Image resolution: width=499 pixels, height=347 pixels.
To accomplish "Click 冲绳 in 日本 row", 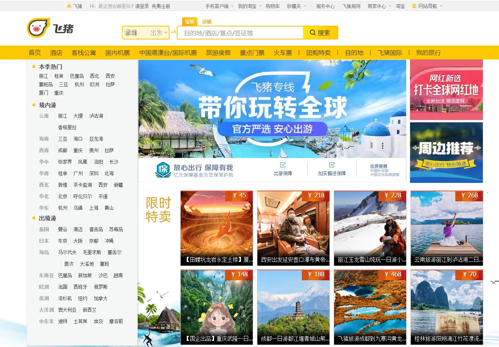I will tap(109, 241).
